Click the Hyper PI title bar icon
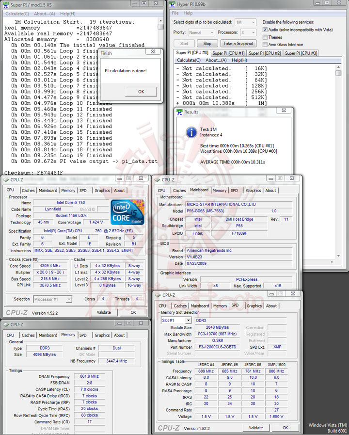 pyautogui.click(x=173, y=4)
